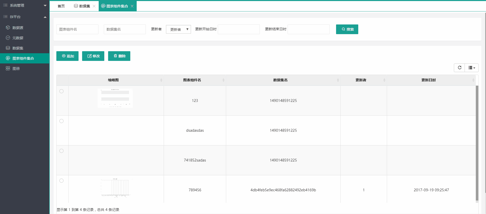Viewport: 486px width, 214px height.
Task: Click the refresh table icon
Action: click(459, 68)
